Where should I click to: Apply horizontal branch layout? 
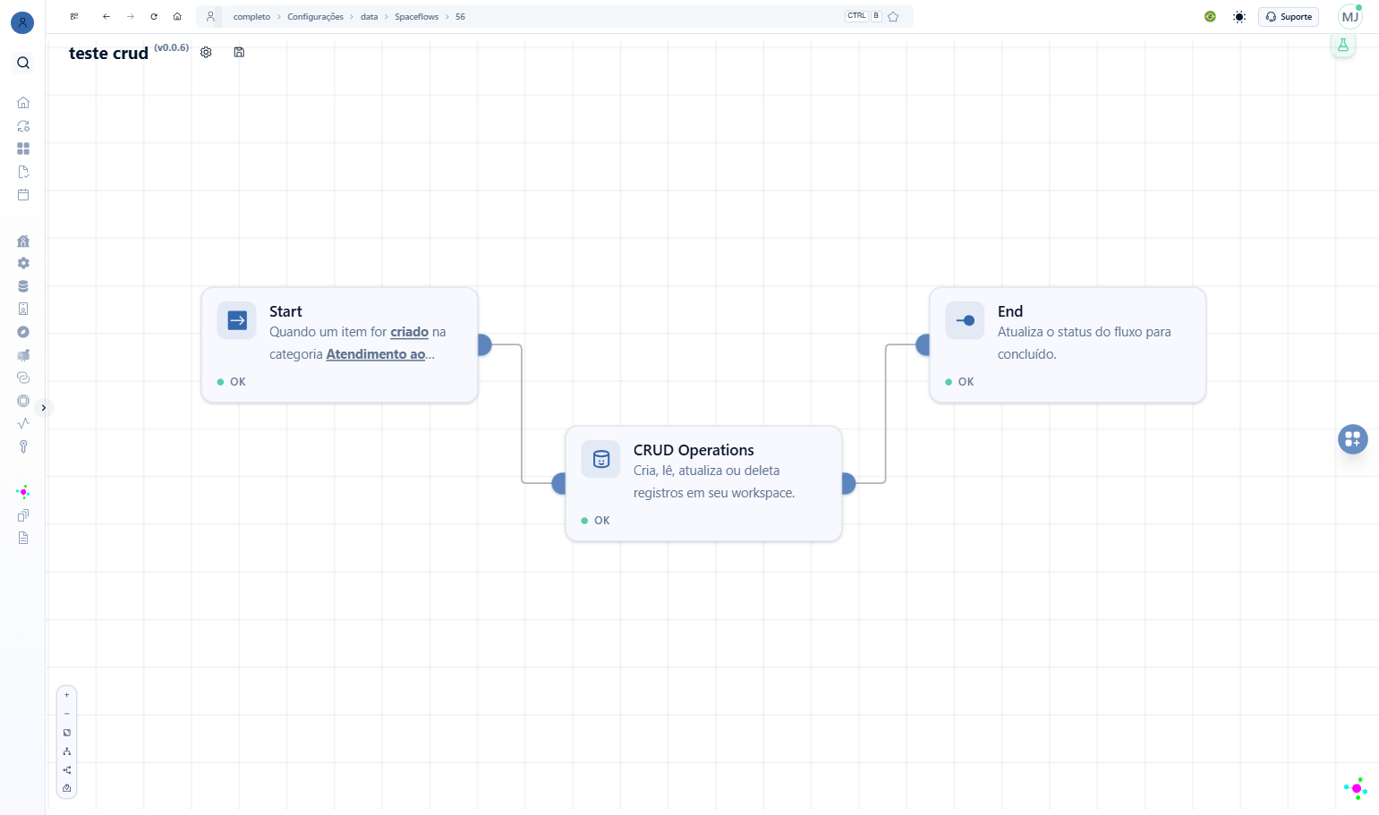coord(66,770)
